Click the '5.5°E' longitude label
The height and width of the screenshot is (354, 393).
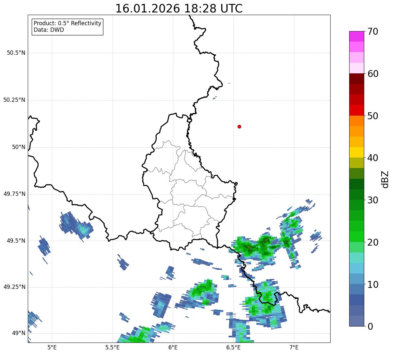[x=112, y=347]
